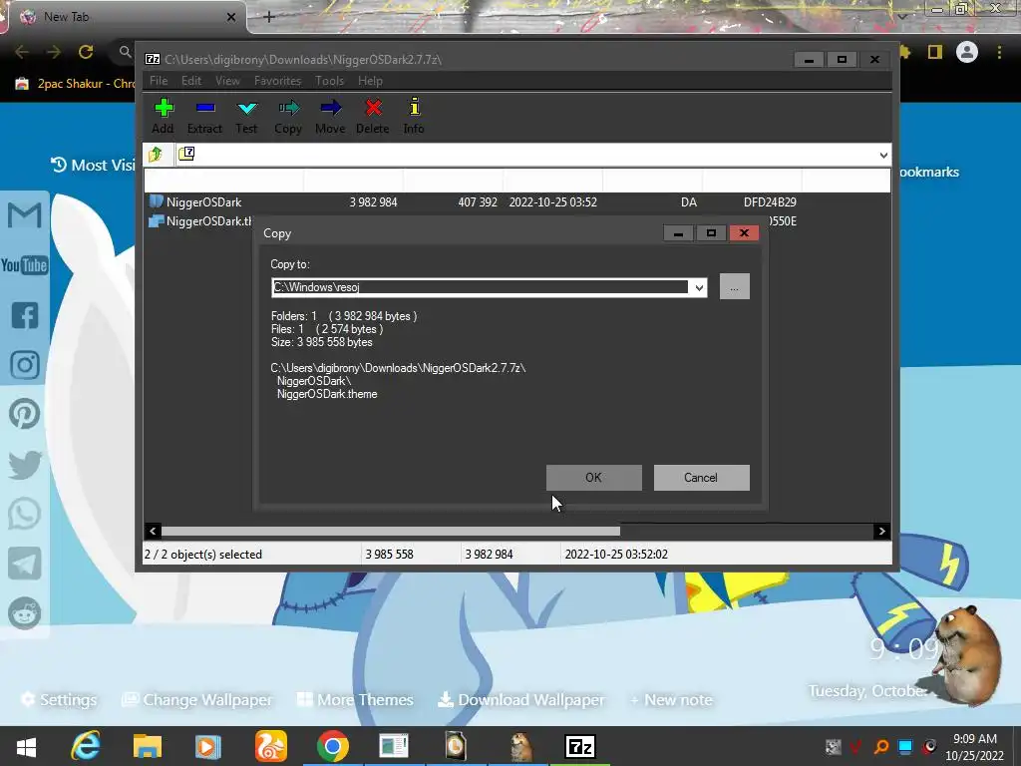
Task: Click the hamster app icon on the taskbar
Action: pyautogui.click(x=520, y=746)
